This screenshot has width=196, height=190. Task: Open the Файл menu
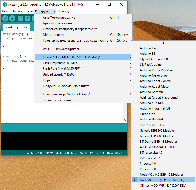pyautogui.click(x=5, y=11)
